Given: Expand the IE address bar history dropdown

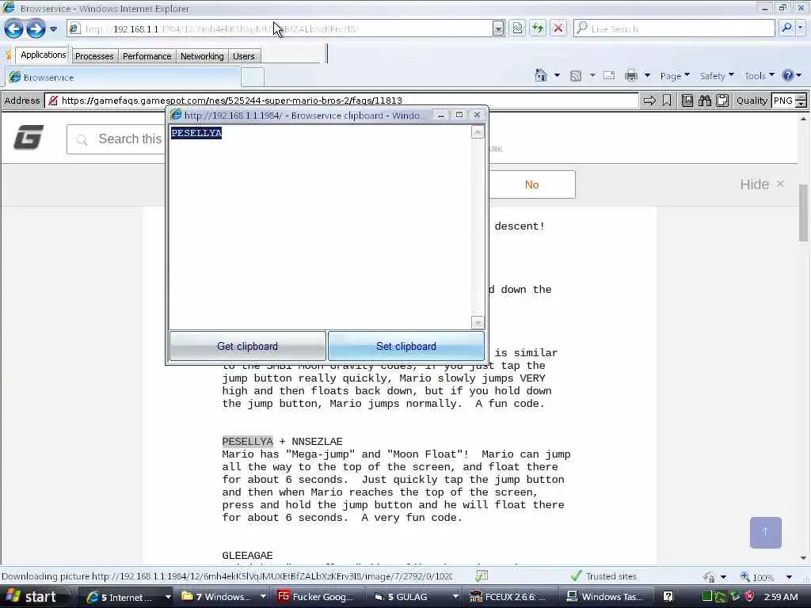Looking at the screenshot, I should [498, 29].
